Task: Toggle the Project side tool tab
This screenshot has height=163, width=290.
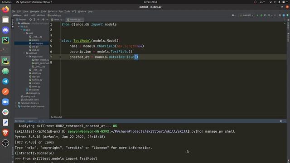Action: click(13, 23)
